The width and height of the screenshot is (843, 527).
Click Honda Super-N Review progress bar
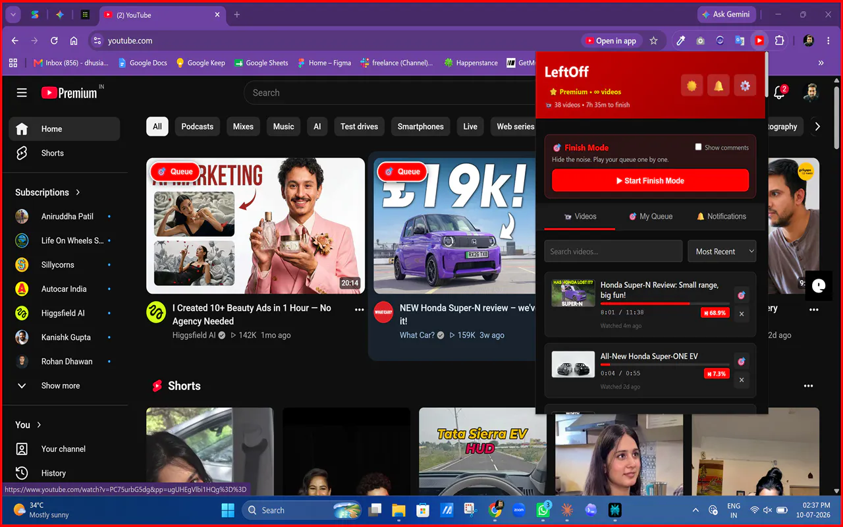(x=665, y=304)
